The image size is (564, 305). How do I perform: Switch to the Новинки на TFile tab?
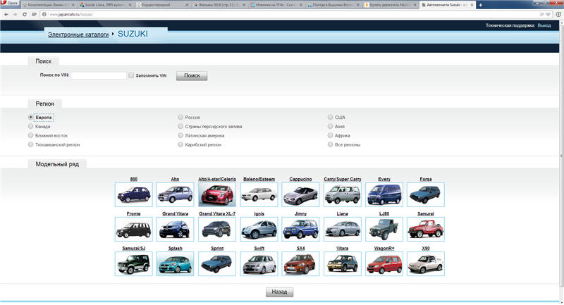(276, 5)
